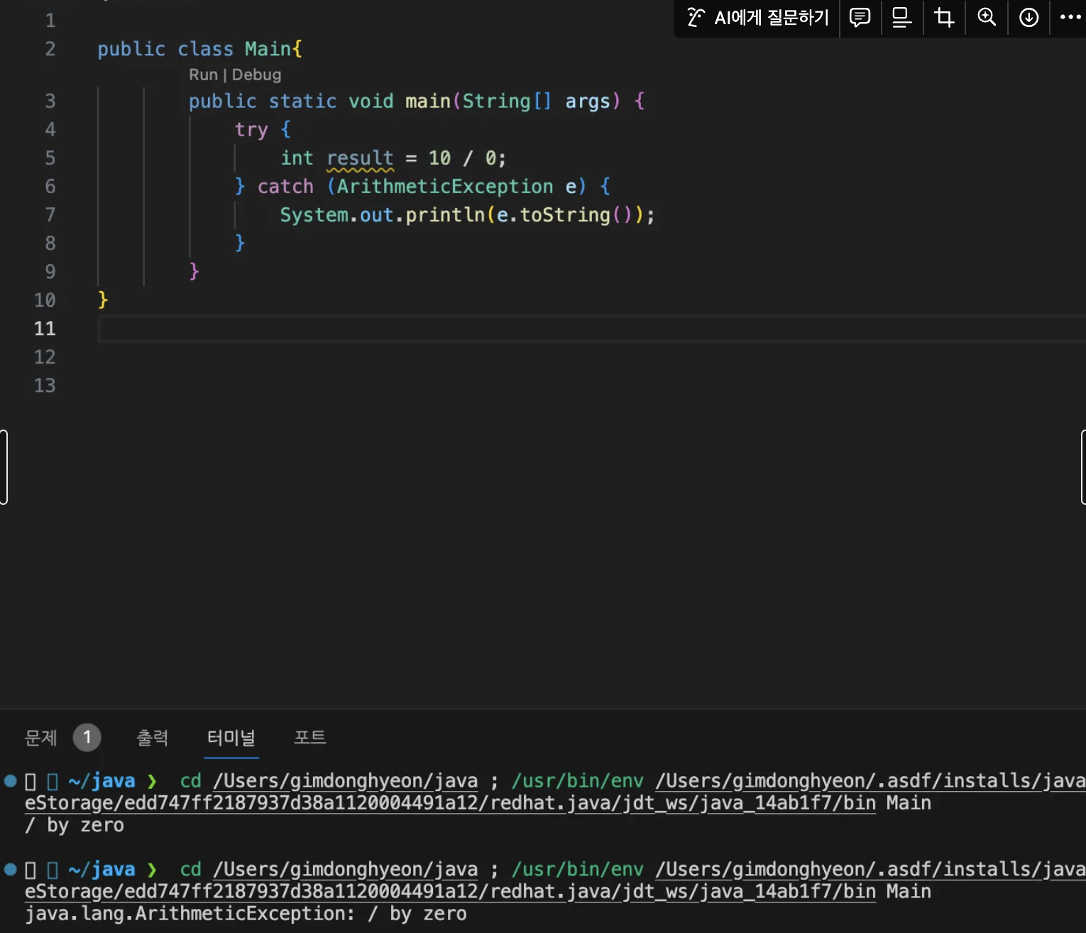Click the warning-underlined result variable
The image size is (1086, 933).
click(360, 158)
